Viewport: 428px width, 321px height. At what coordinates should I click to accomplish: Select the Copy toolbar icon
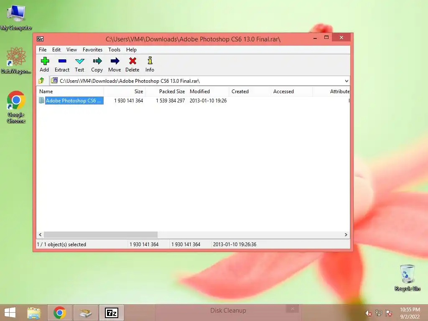[97, 64]
